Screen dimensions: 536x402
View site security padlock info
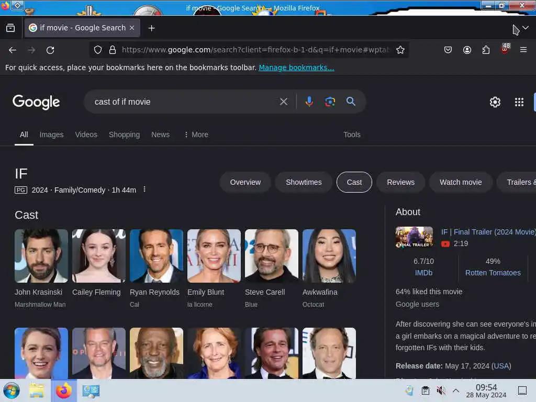[113, 50]
